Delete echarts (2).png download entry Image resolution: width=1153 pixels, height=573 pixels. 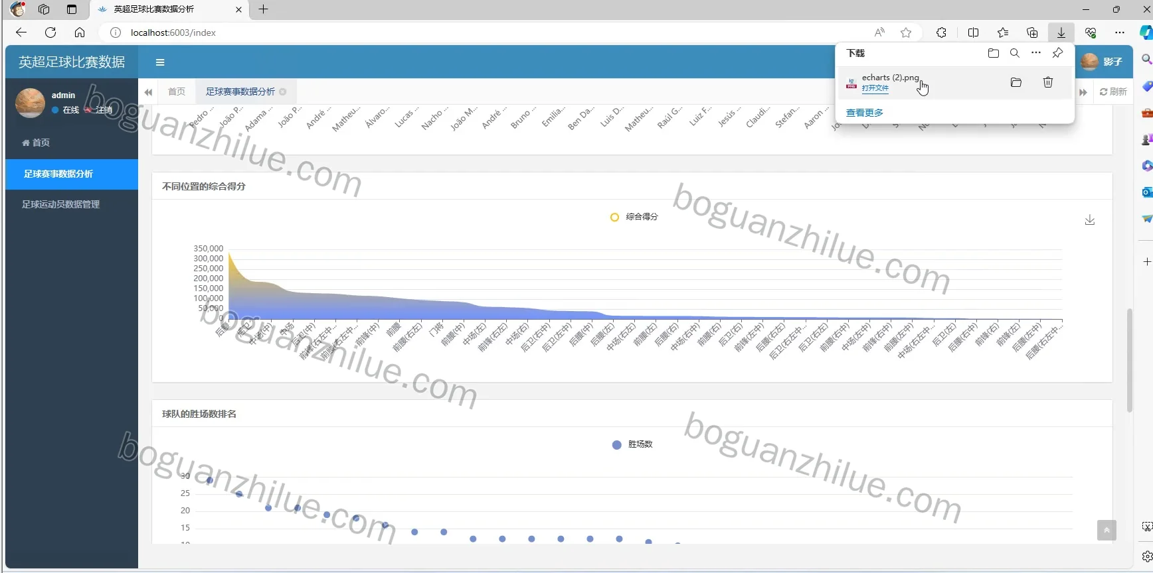pyautogui.click(x=1048, y=82)
